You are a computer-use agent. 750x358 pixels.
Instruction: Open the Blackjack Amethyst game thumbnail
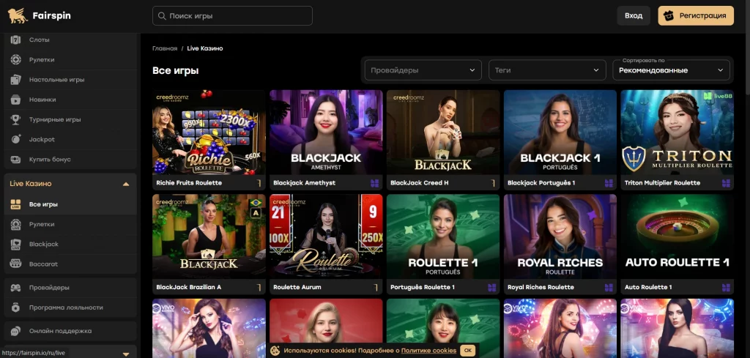coord(326,133)
